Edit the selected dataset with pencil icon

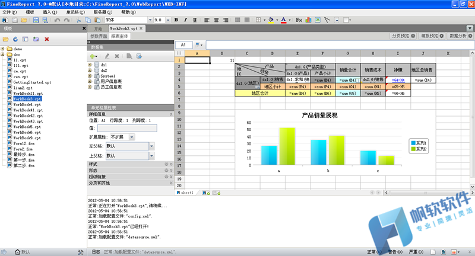(x=107, y=56)
